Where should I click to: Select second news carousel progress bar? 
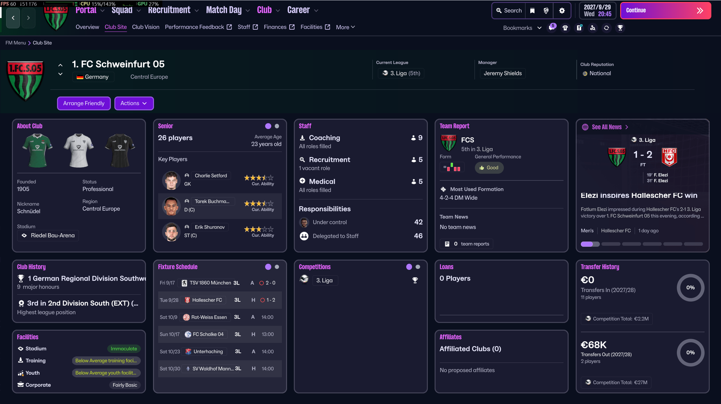tap(611, 244)
